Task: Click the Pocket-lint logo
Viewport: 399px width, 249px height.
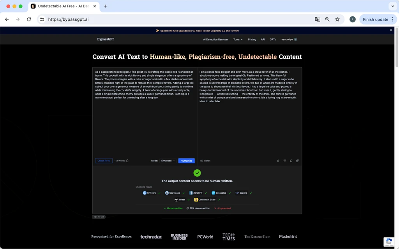Action: pyautogui.click(x=288, y=237)
